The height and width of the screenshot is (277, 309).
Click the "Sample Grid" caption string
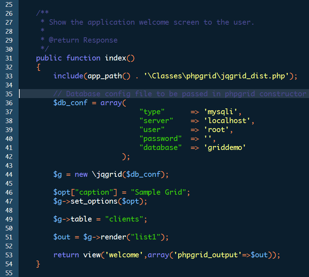pos(158,192)
